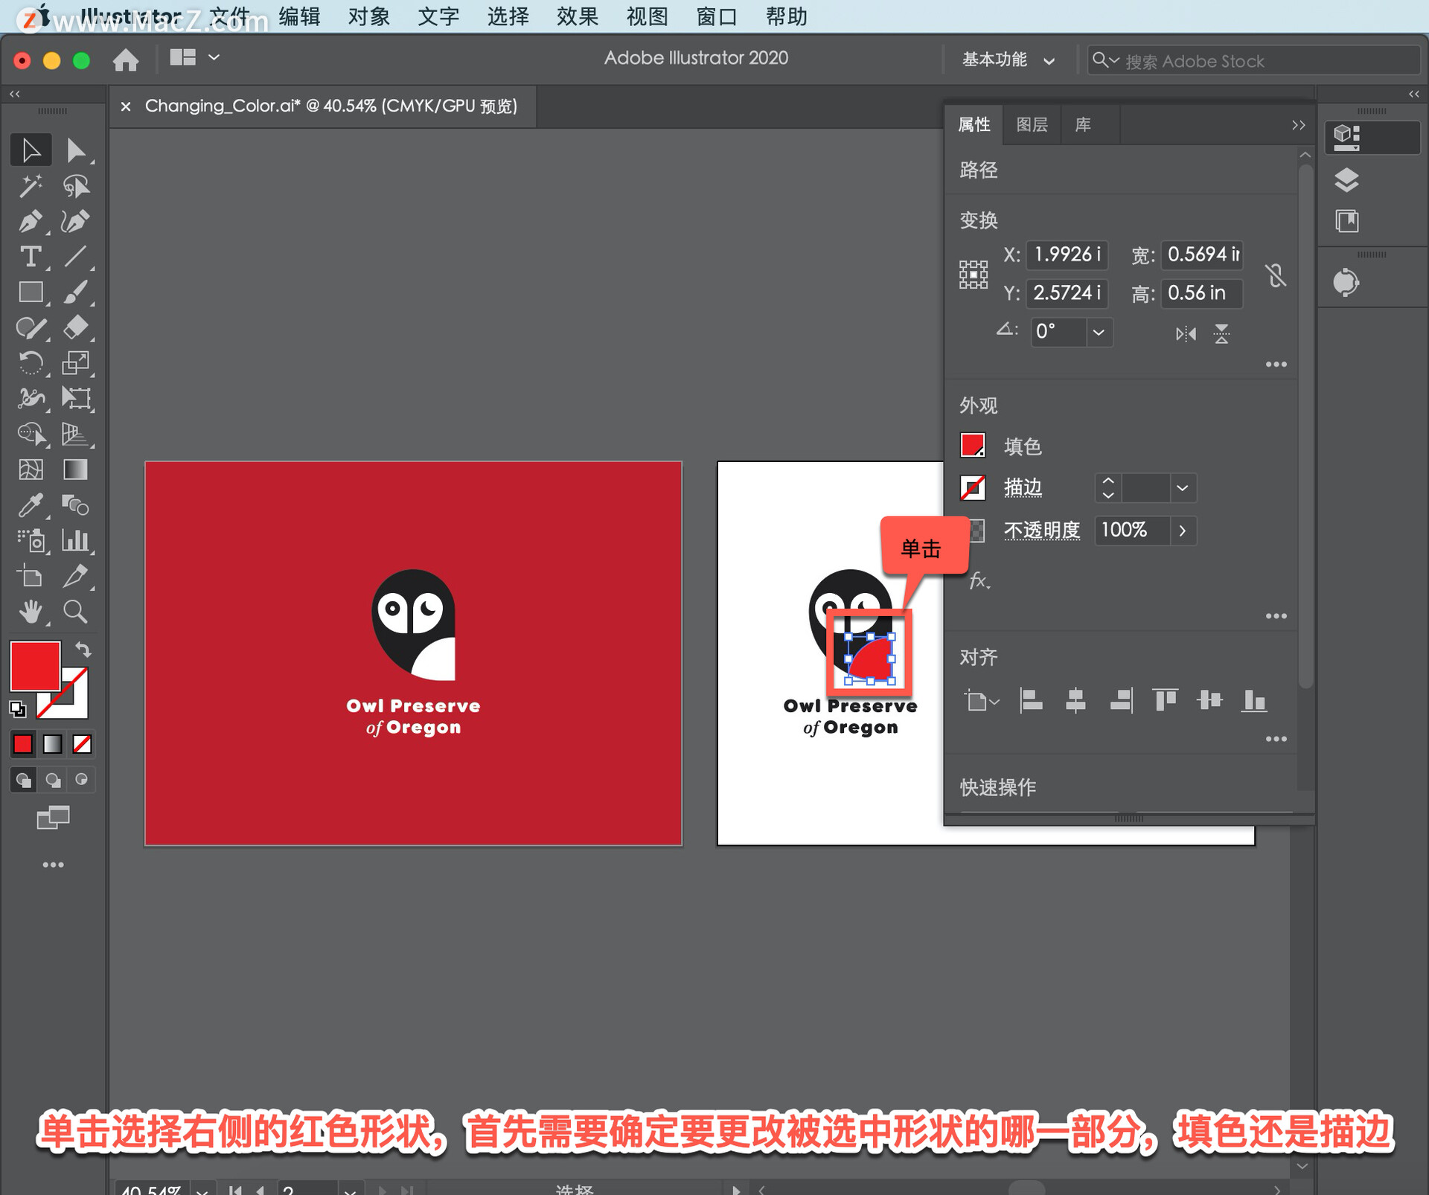The image size is (1429, 1195).
Task: Select the Pen tool
Action: (x=30, y=221)
